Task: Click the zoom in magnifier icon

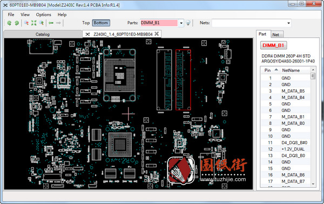Action: click(42, 23)
